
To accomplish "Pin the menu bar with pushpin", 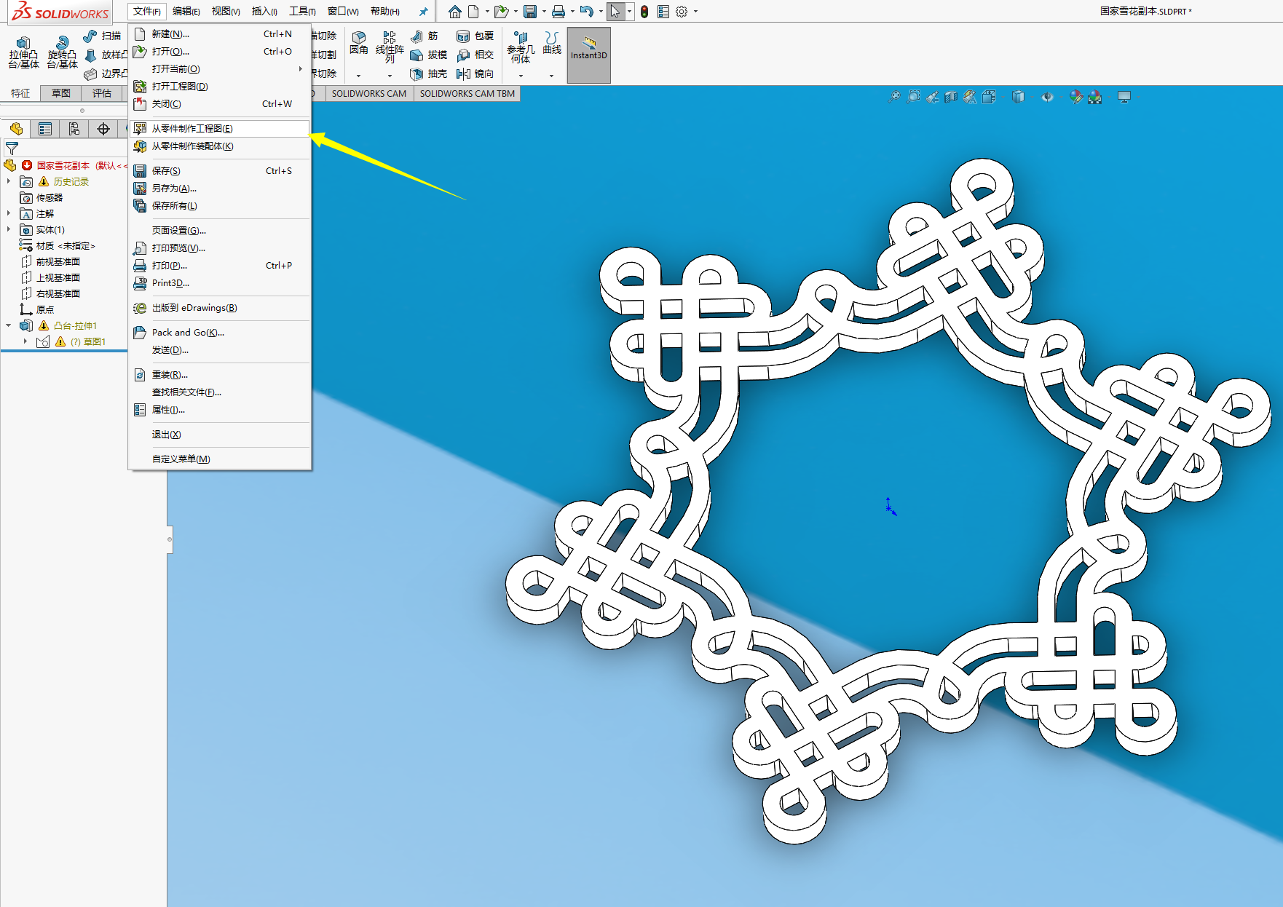I will click(x=423, y=12).
